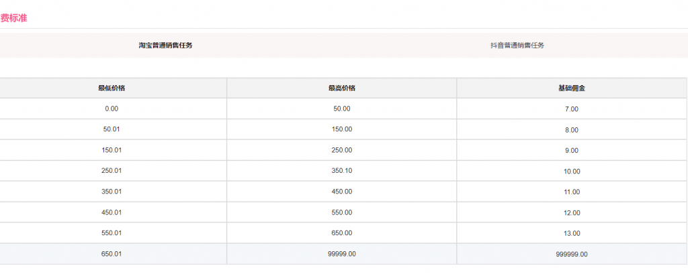688x278 pixels.
Task: Click the 999999.00 commission cell
Action: tap(572, 255)
